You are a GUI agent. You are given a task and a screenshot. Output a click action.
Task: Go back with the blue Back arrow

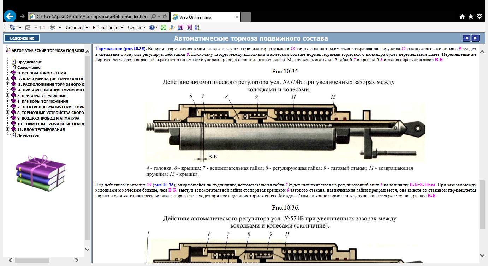[x=10, y=16]
